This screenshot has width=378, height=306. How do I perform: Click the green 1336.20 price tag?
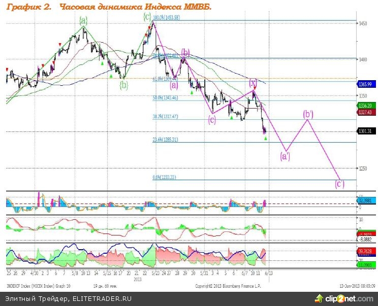click(365, 106)
